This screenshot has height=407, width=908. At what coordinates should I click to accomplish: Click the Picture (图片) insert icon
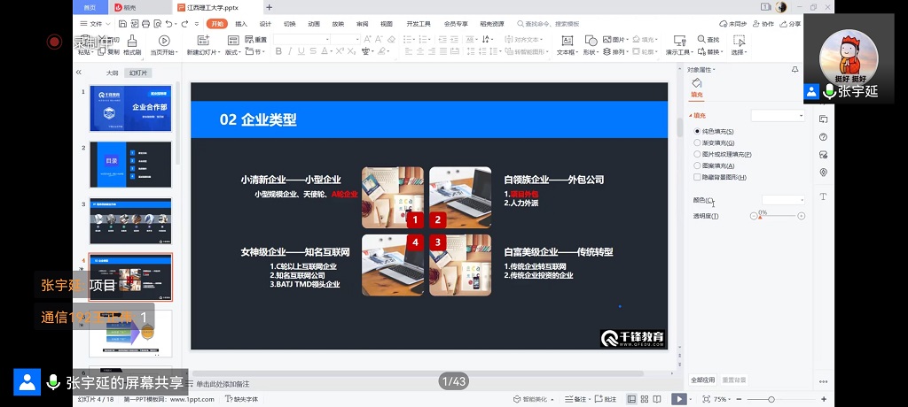tap(607, 39)
